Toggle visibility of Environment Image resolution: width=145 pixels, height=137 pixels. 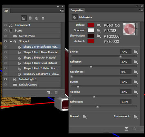[x=5, y=25]
